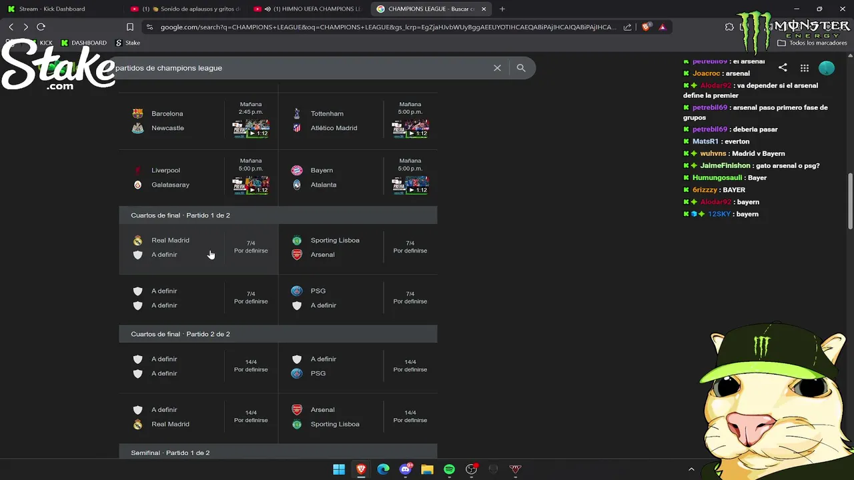Open the DASHBOARD bookmark
Screen dimensions: 854x480
point(83,43)
